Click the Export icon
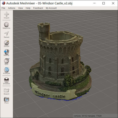Viewport: 118px width, 118px height. (x=6, y=90)
